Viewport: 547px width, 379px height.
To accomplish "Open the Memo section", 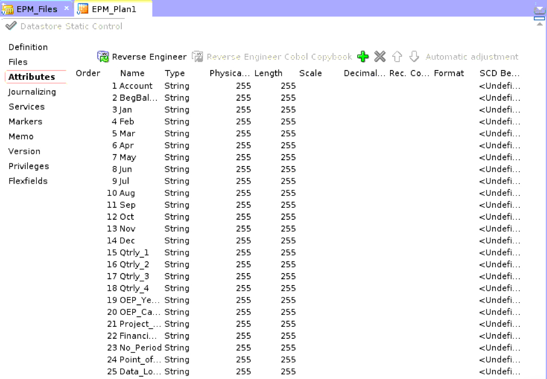I will (21, 137).
